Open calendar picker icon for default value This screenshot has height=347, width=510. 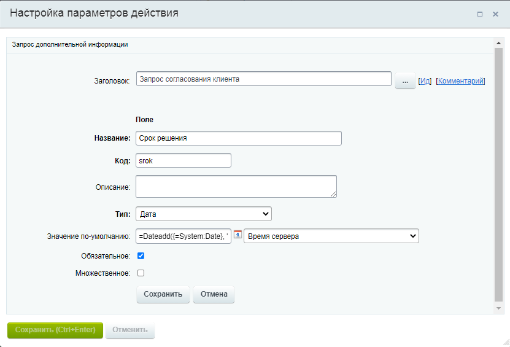click(x=238, y=235)
